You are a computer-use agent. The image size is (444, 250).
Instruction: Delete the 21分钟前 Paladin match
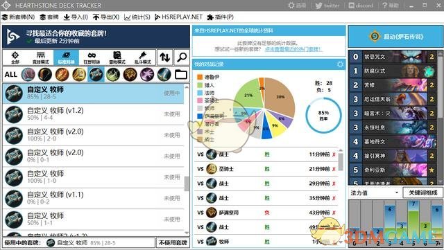point(334,169)
